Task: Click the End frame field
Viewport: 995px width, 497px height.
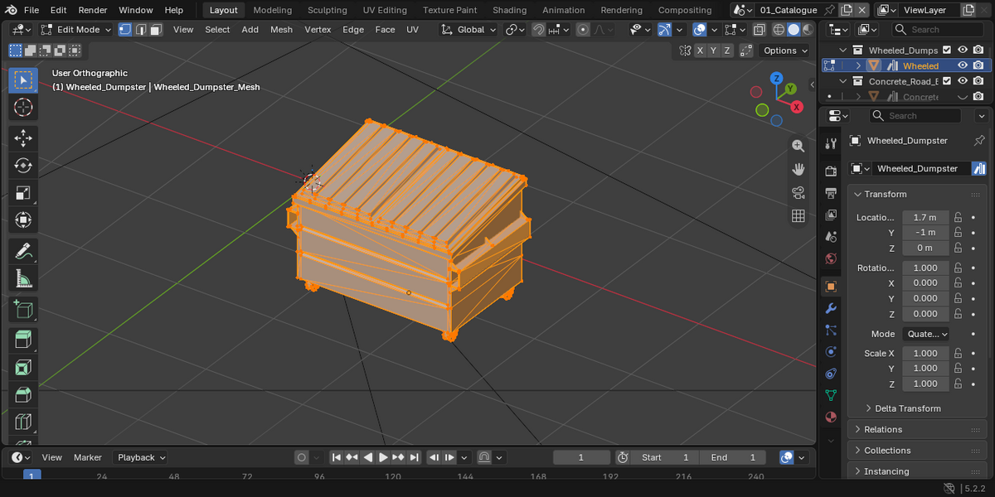Action: point(733,457)
